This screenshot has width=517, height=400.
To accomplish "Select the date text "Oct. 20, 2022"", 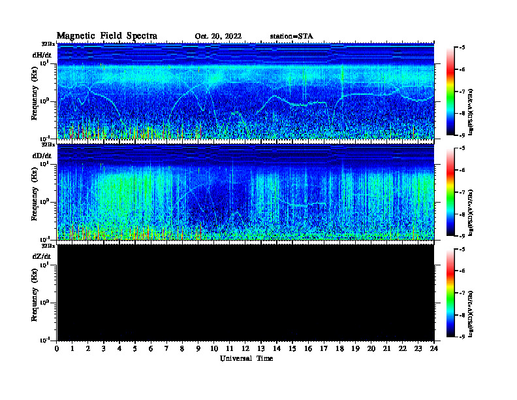I will pos(218,37).
